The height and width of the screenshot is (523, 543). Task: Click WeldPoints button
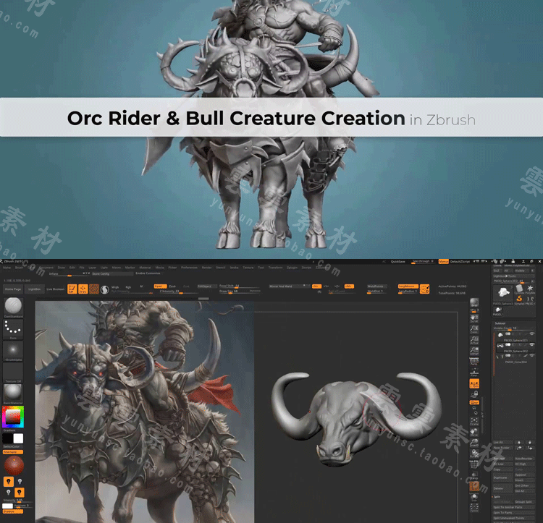376,286
